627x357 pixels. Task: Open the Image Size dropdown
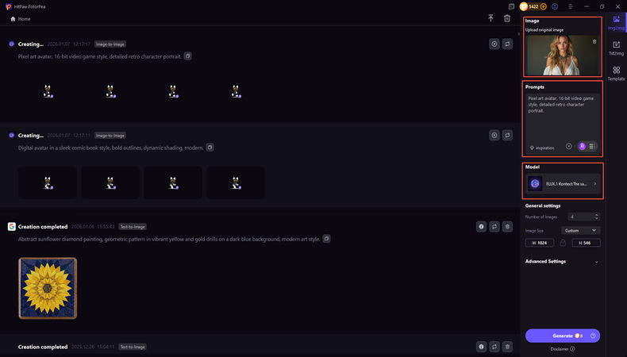(580, 230)
